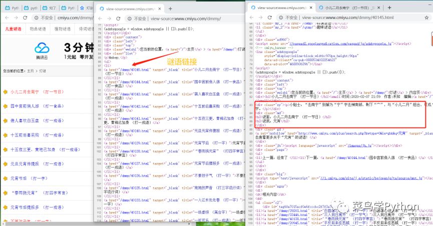Image resolution: width=433 pixels, height=226 pixels.
Task: Click source link /dmmy/40142.html in middle window
Action: coord(135,106)
